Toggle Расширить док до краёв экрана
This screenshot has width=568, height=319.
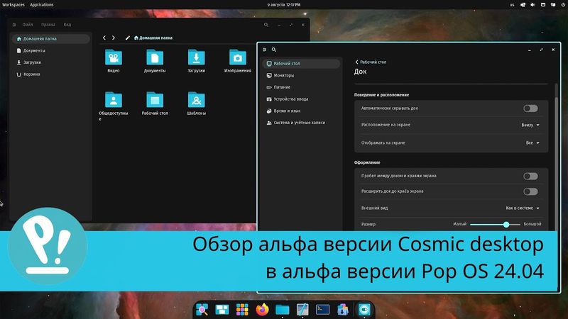coord(530,191)
